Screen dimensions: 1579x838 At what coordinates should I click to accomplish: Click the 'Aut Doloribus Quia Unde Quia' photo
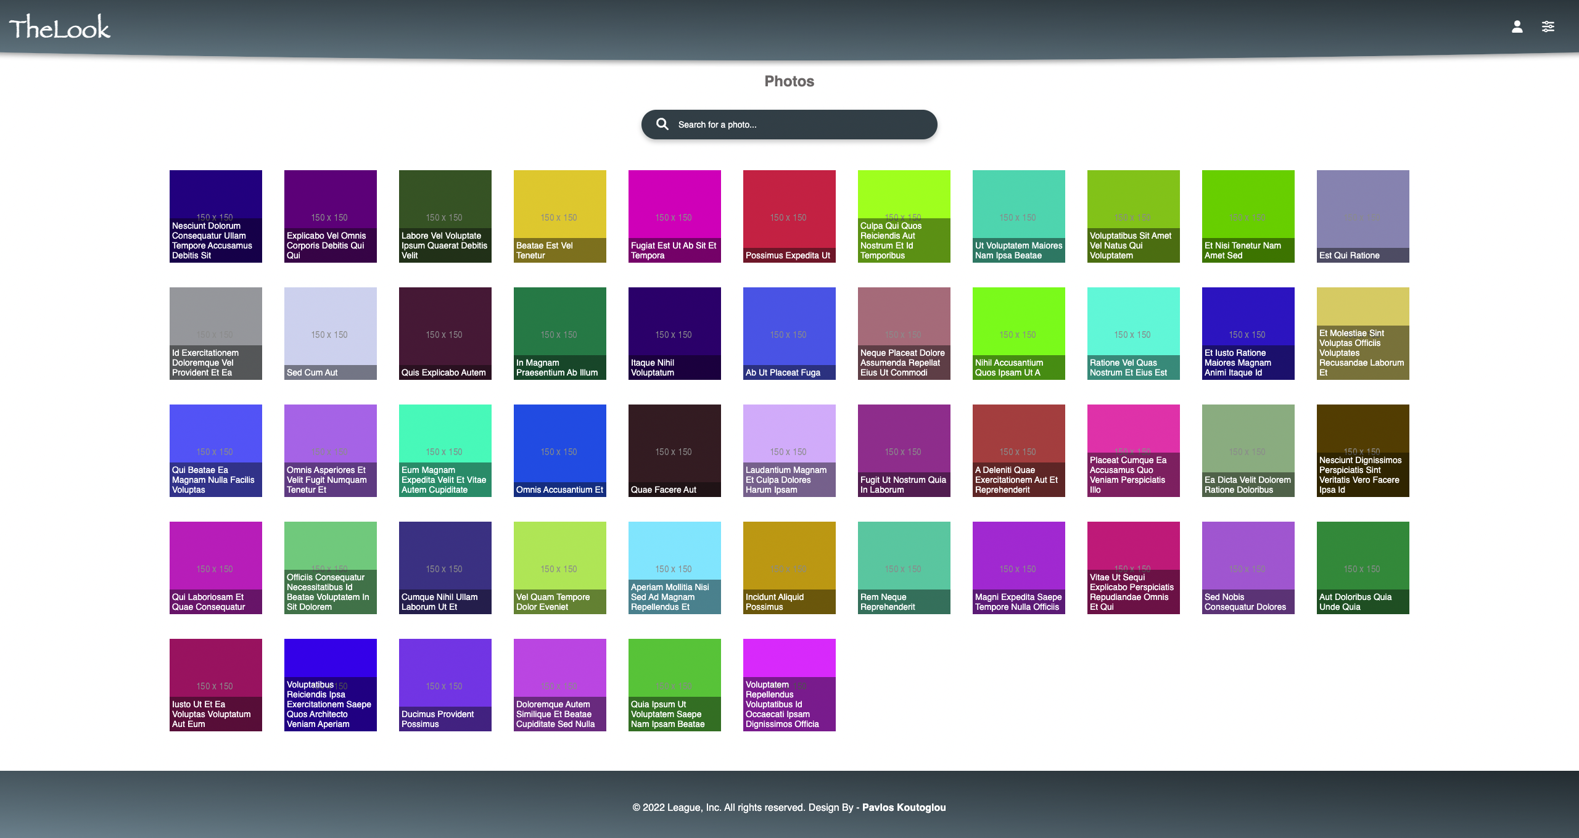1363,567
